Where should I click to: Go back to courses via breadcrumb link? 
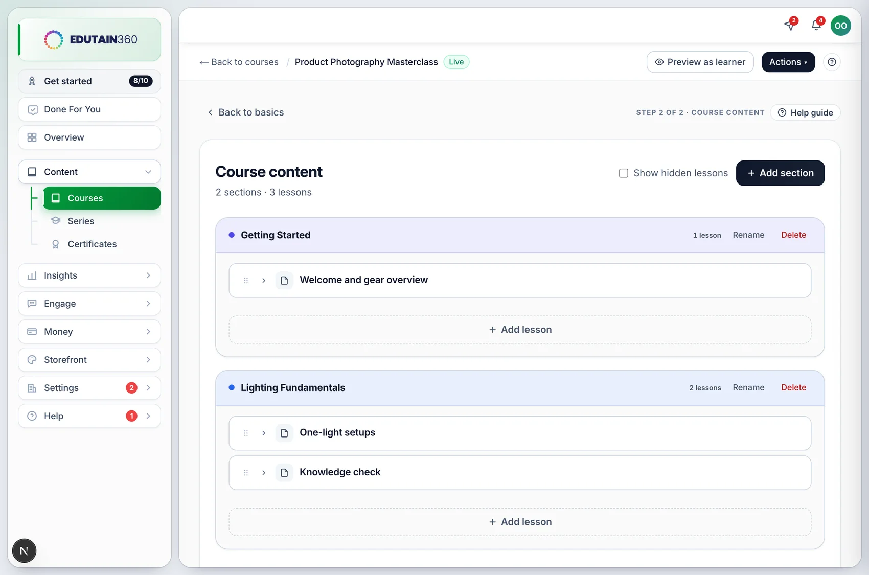click(239, 62)
